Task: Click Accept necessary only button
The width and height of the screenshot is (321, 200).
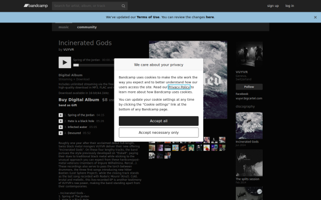Action: pos(159,133)
